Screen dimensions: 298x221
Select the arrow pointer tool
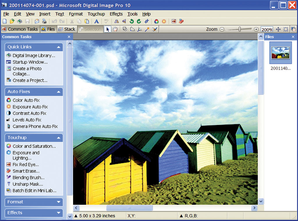click(x=108, y=29)
